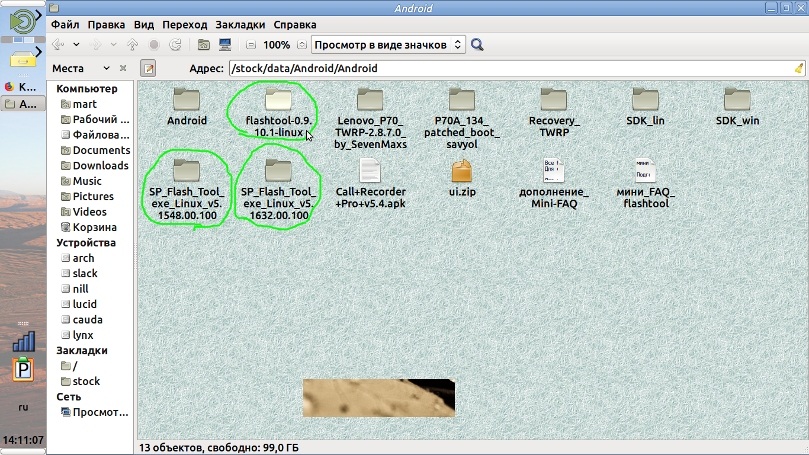This screenshot has height=455, width=809.
Task: Switch to the Firefox taskbar window
Action: pos(23,87)
